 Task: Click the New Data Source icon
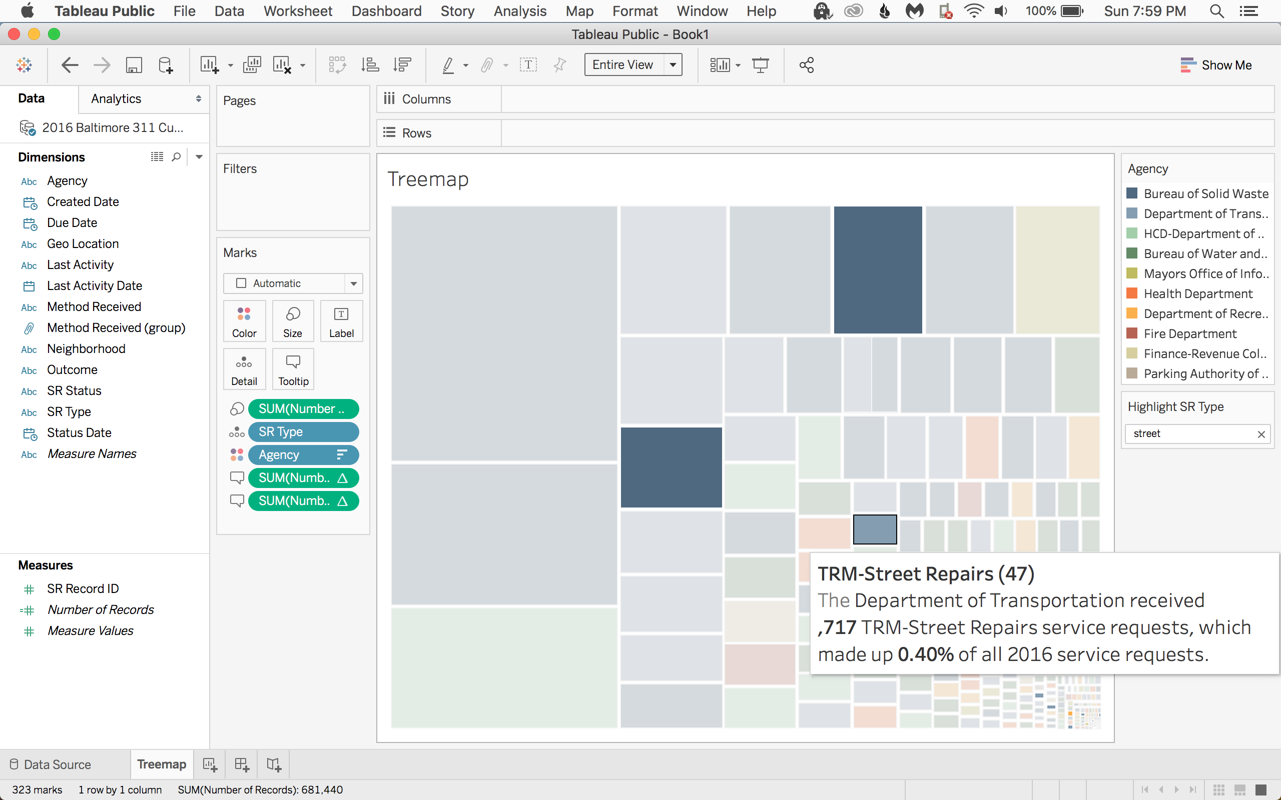coord(166,65)
